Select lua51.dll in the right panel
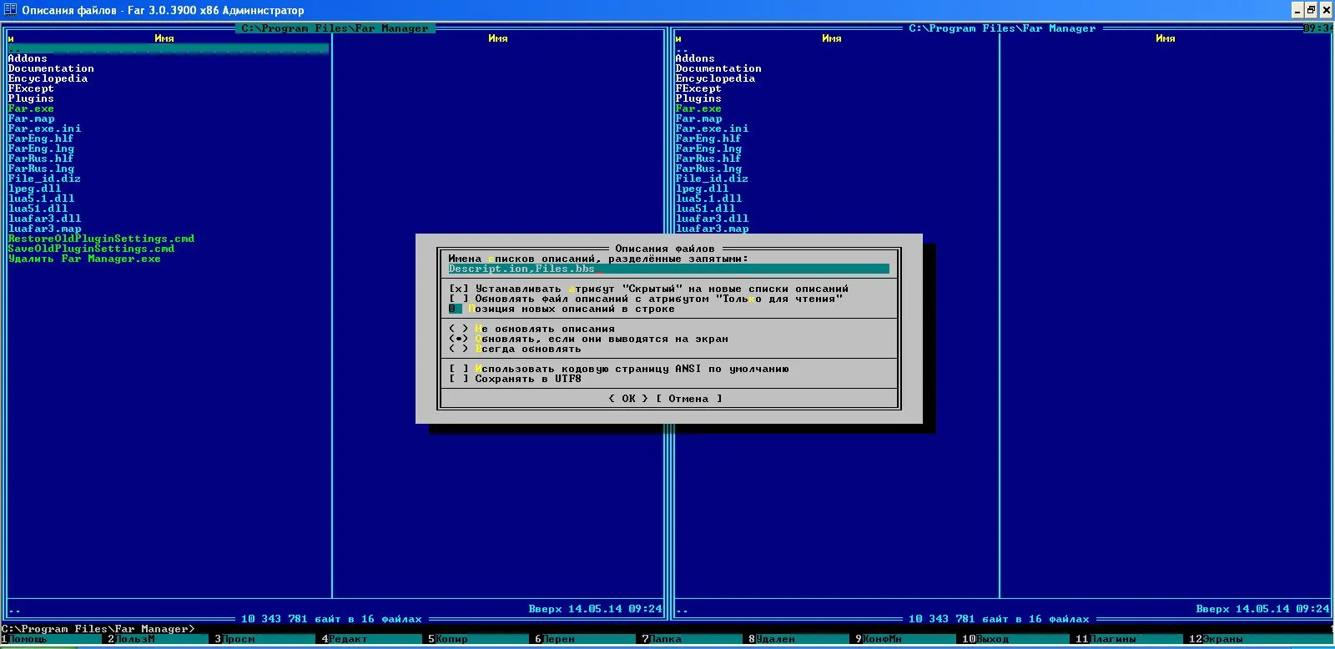This screenshot has height=649, width=1335. tap(705, 209)
